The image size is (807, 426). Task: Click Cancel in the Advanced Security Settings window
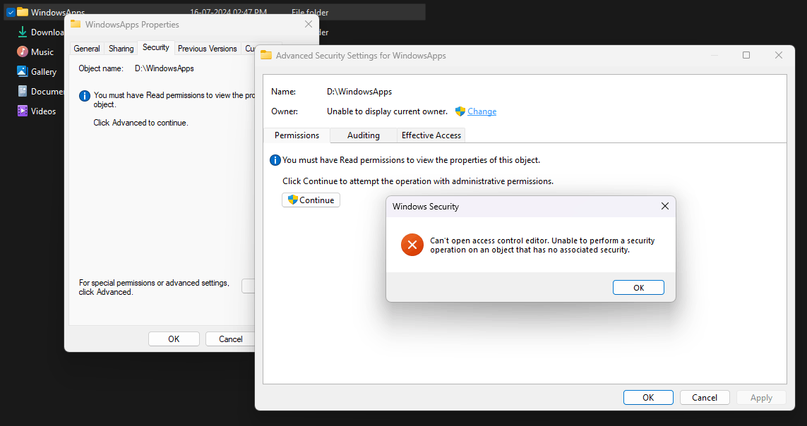pos(705,397)
